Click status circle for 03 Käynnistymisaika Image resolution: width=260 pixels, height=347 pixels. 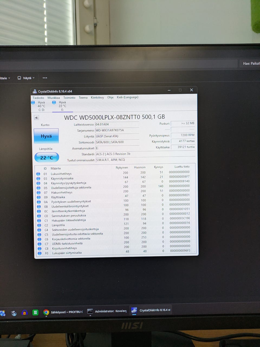tap(38, 179)
